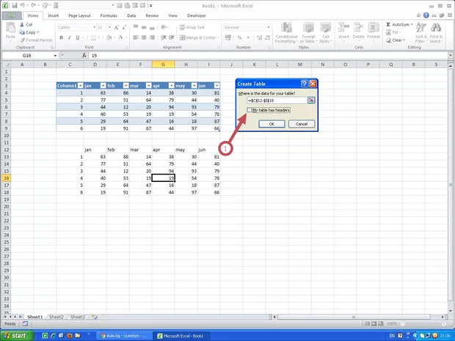The width and height of the screenshot is (455, 341).
Task: Open the Sheet2 worksheet tab
Action: tap(55, 317)
